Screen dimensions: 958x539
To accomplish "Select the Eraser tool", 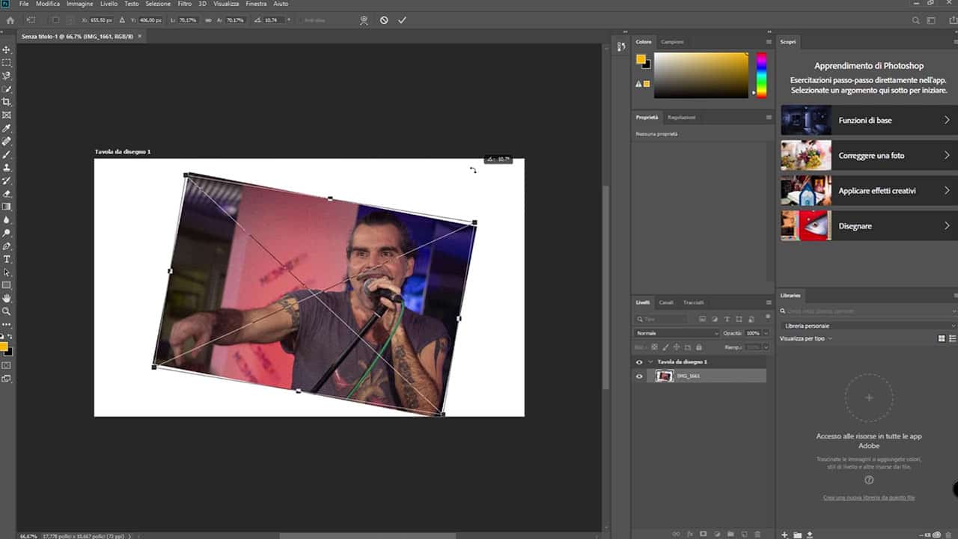I will [x=7, y=194].
